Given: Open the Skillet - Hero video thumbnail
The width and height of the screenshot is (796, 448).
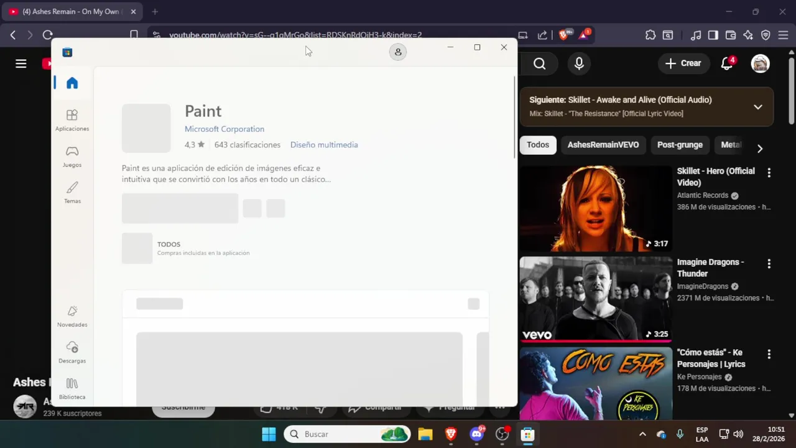Looking at the screenshot, I should (596, 208).
